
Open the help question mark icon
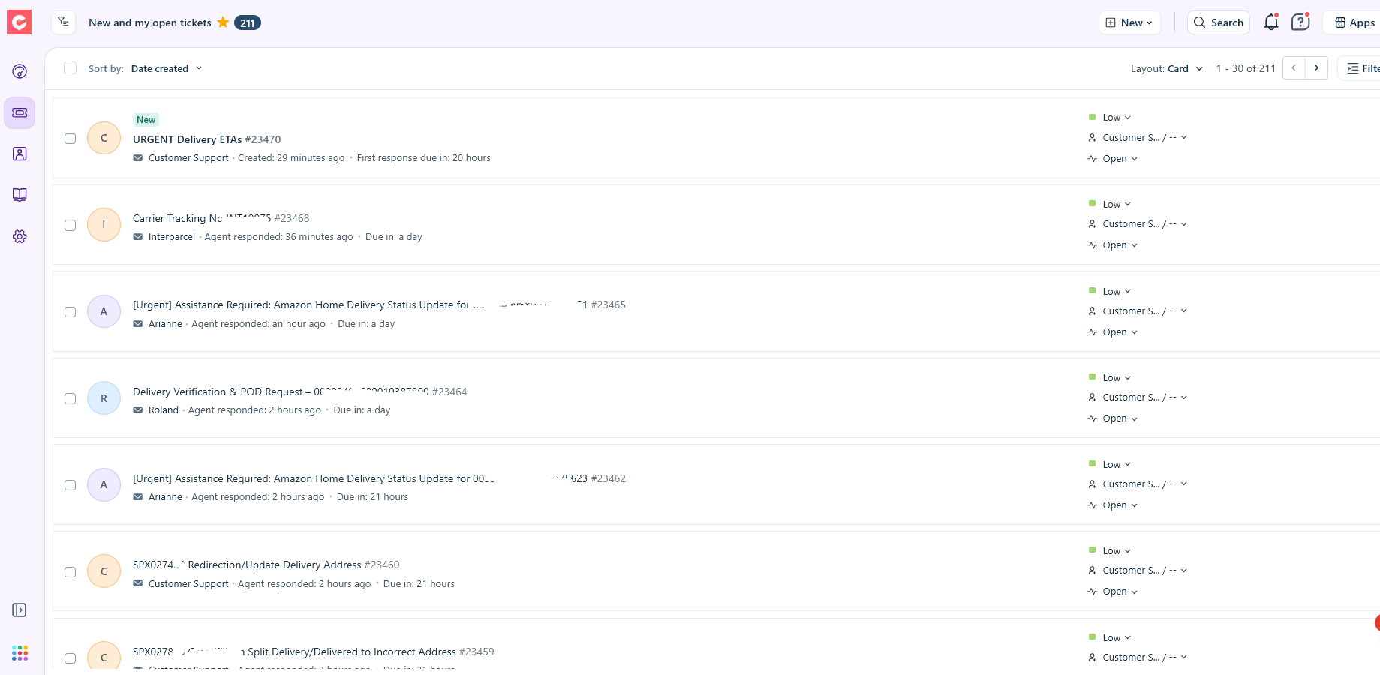pyautogui.click(x=1300, y=22)
